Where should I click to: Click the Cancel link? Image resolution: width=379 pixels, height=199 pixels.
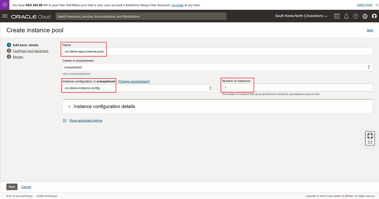point(26,187)
